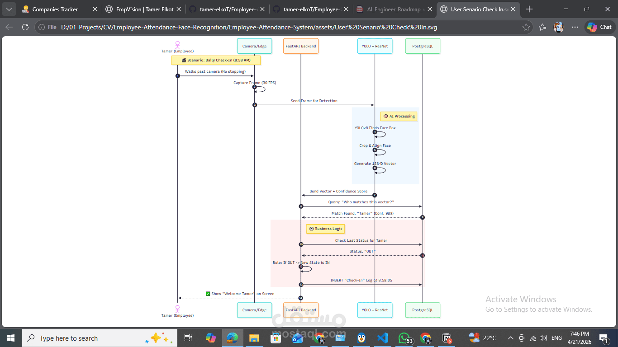
Task: Click "INSERT Check-In Log @ 8:58:05" text
Action: pos(361,280)
